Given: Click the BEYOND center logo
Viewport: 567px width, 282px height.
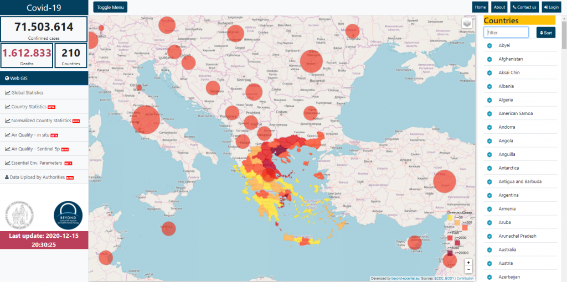Looking at the screenshot, I should pyautogui.click(x=68, y=216).
